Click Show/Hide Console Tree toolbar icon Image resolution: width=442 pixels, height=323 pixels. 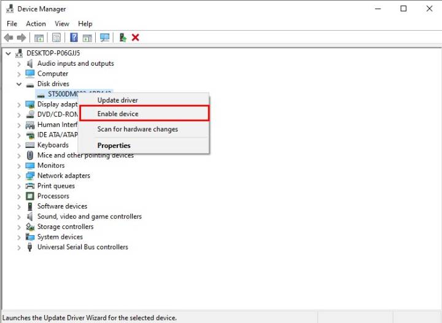pyautogui.click(x=39, y=37)
